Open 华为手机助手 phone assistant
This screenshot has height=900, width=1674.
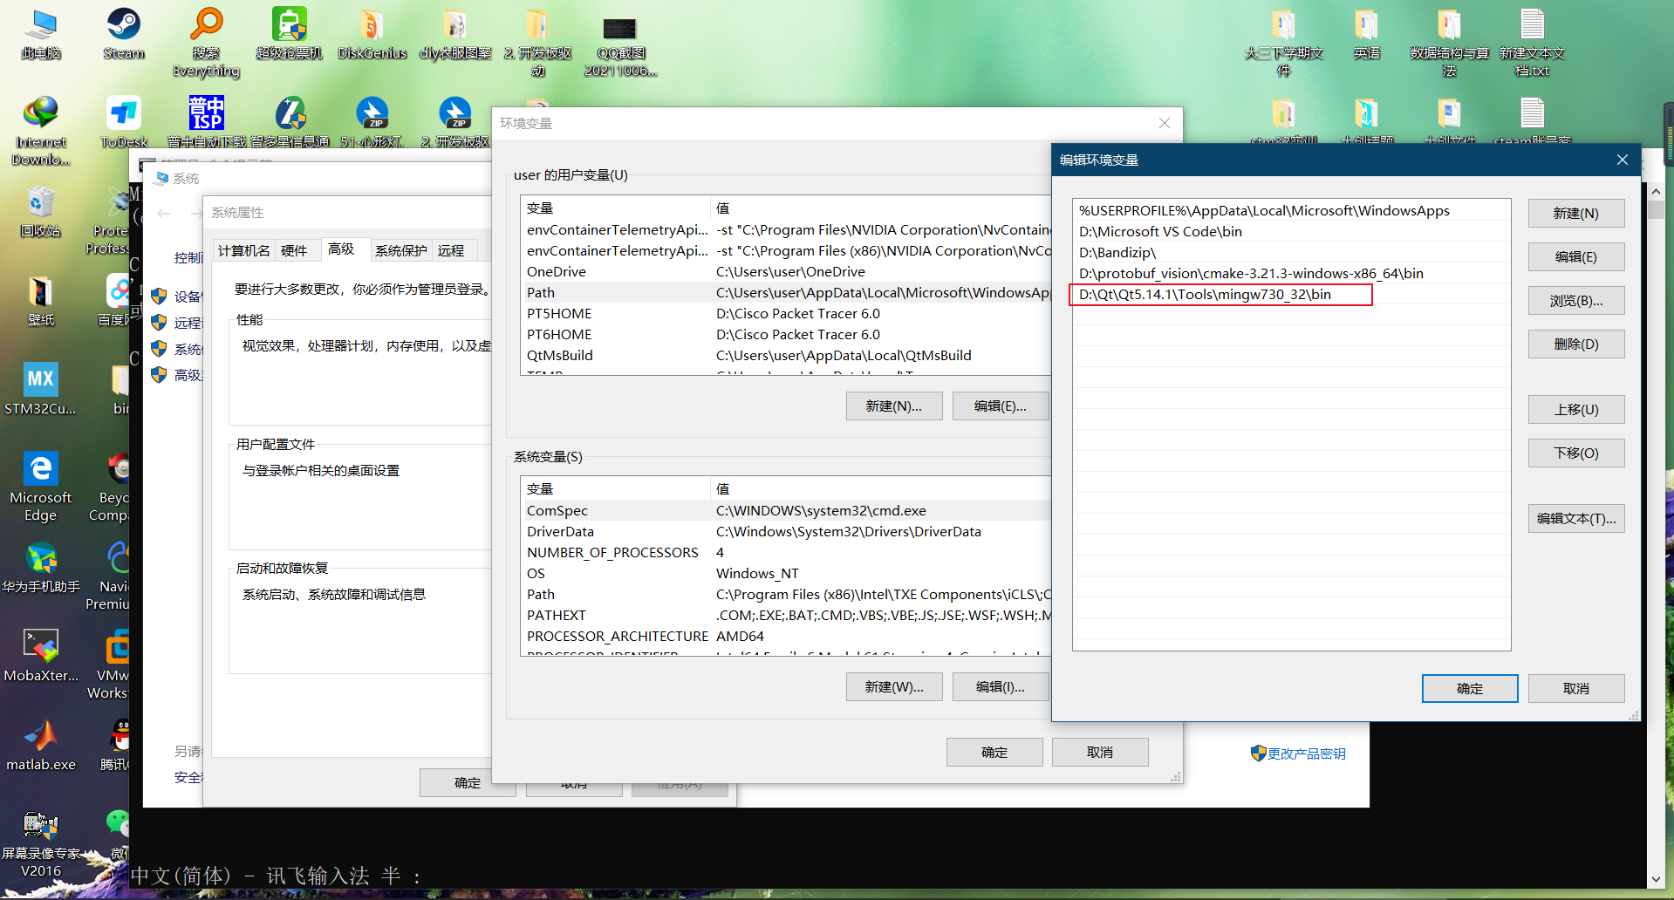[x=41, y=558]
